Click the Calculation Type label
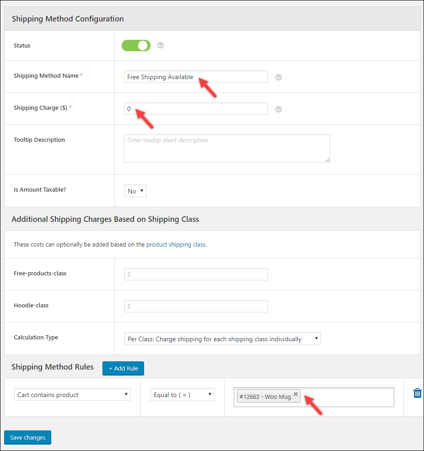The image size is (424, 451). coord(36,338)
